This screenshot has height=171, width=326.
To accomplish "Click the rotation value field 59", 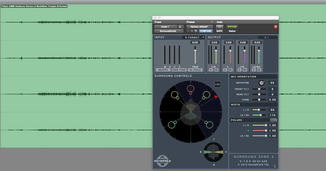I will pyautogui.click(x=272, y=83).
